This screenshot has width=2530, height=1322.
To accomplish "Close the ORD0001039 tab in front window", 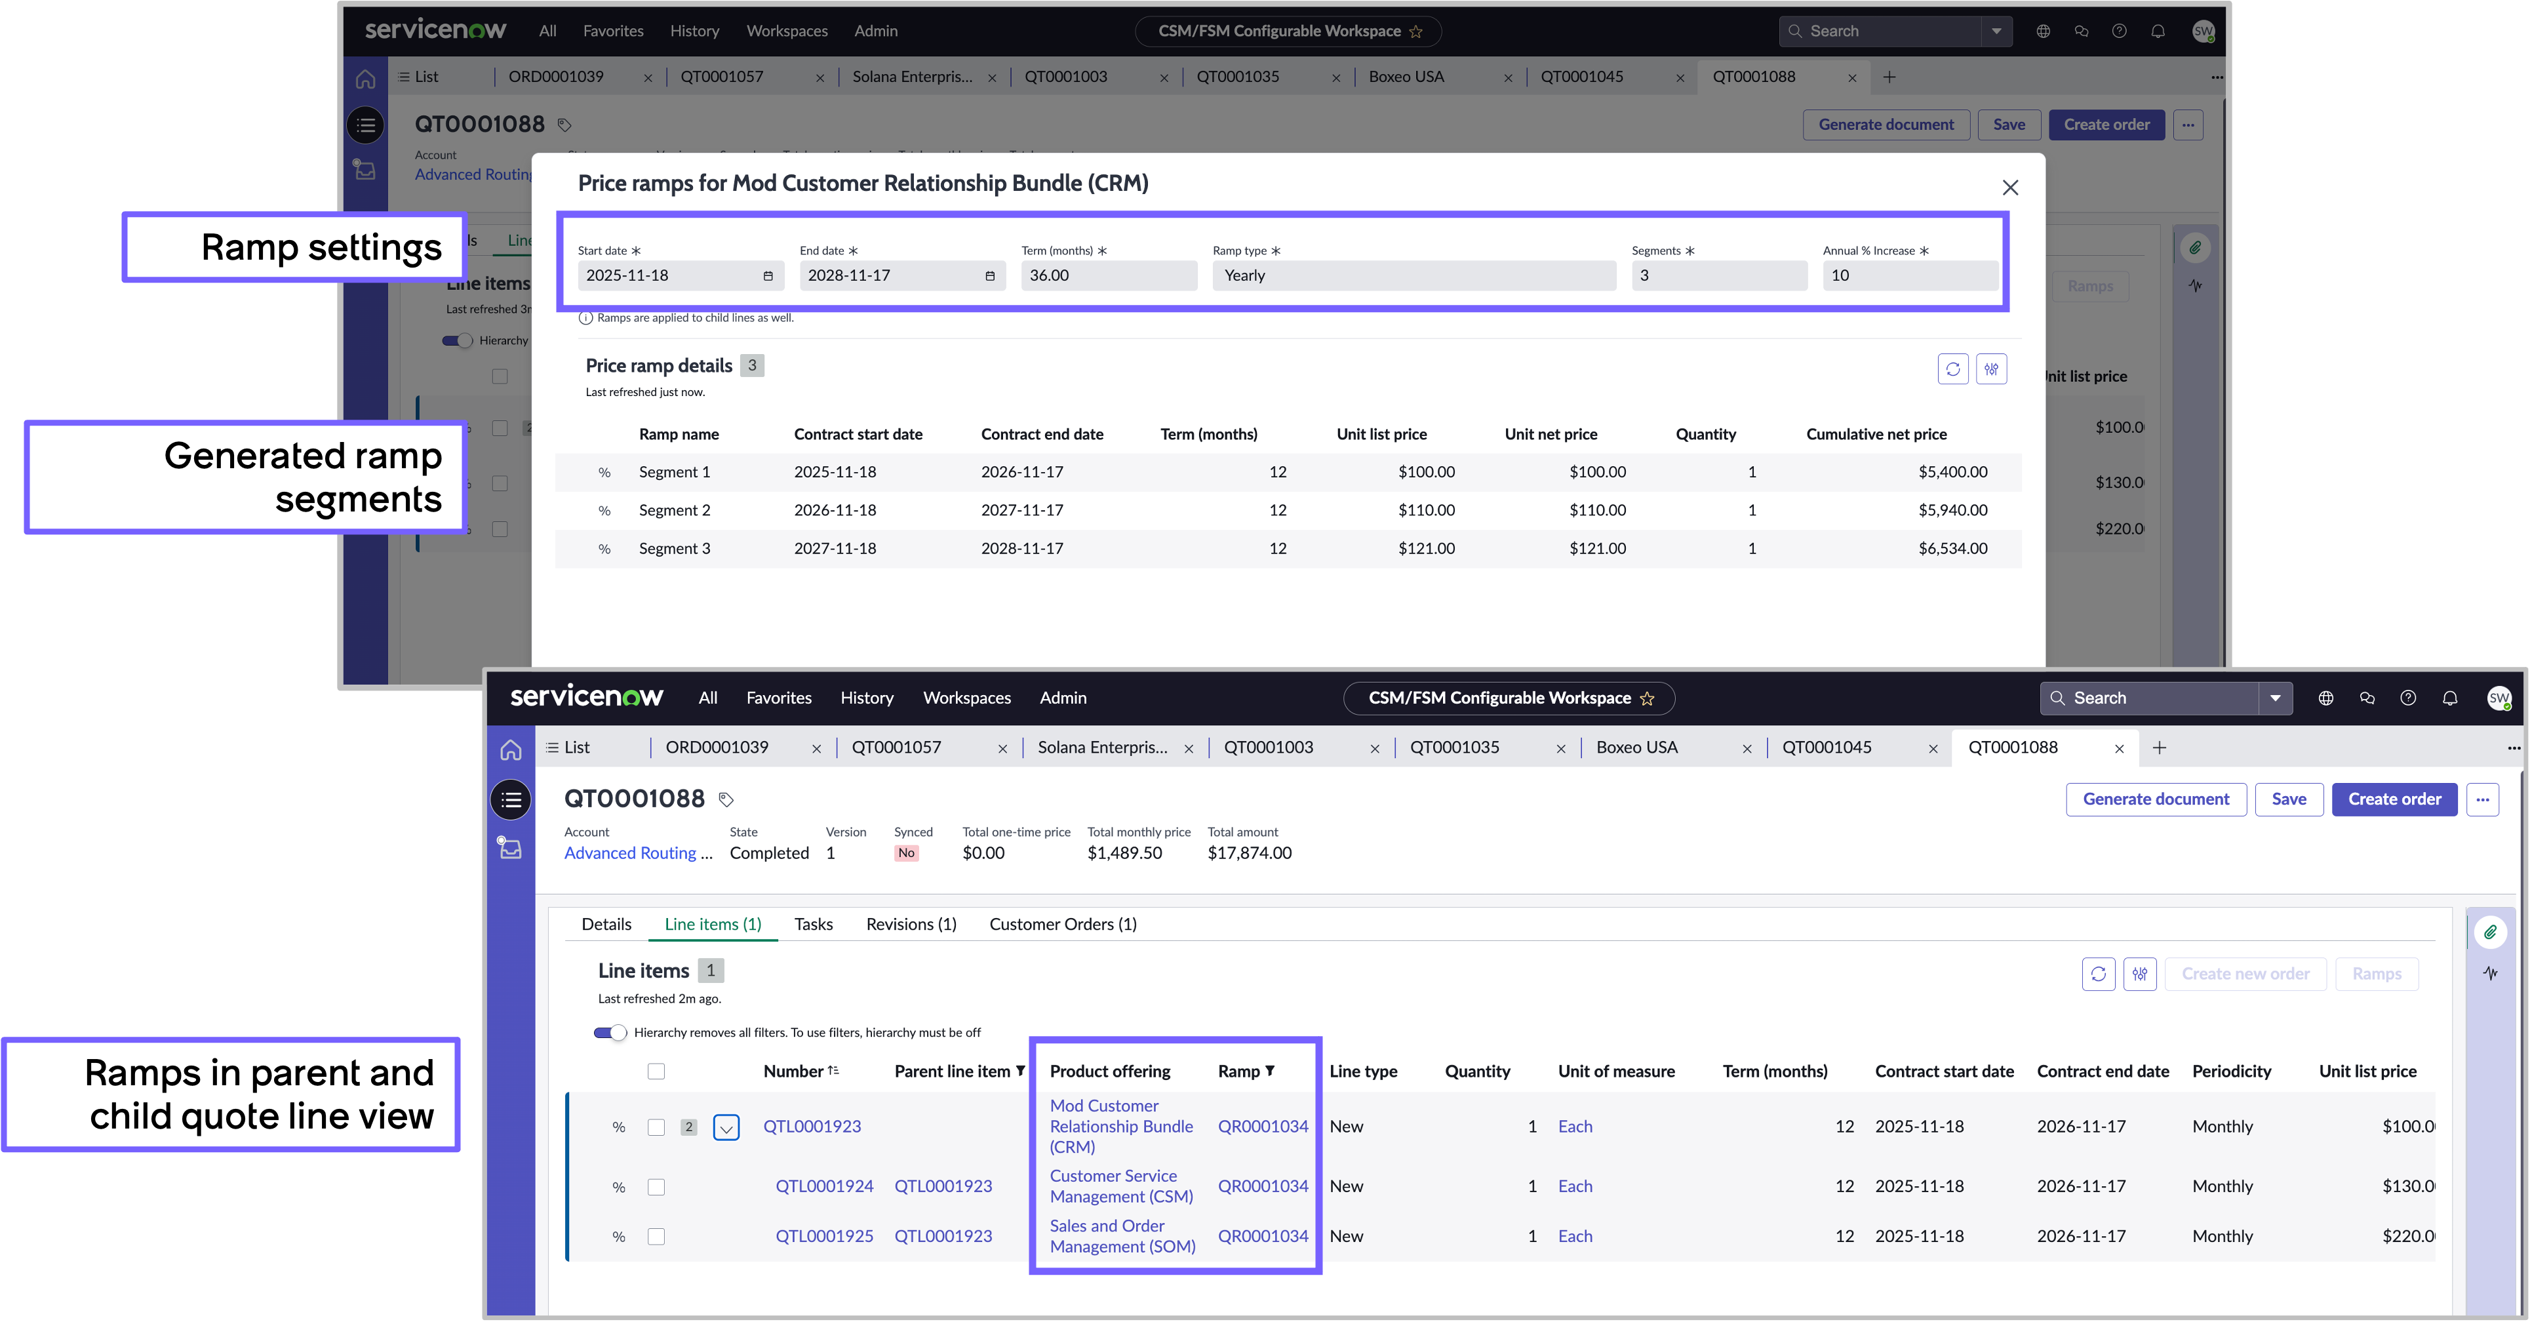I will [x=816, y=750].
